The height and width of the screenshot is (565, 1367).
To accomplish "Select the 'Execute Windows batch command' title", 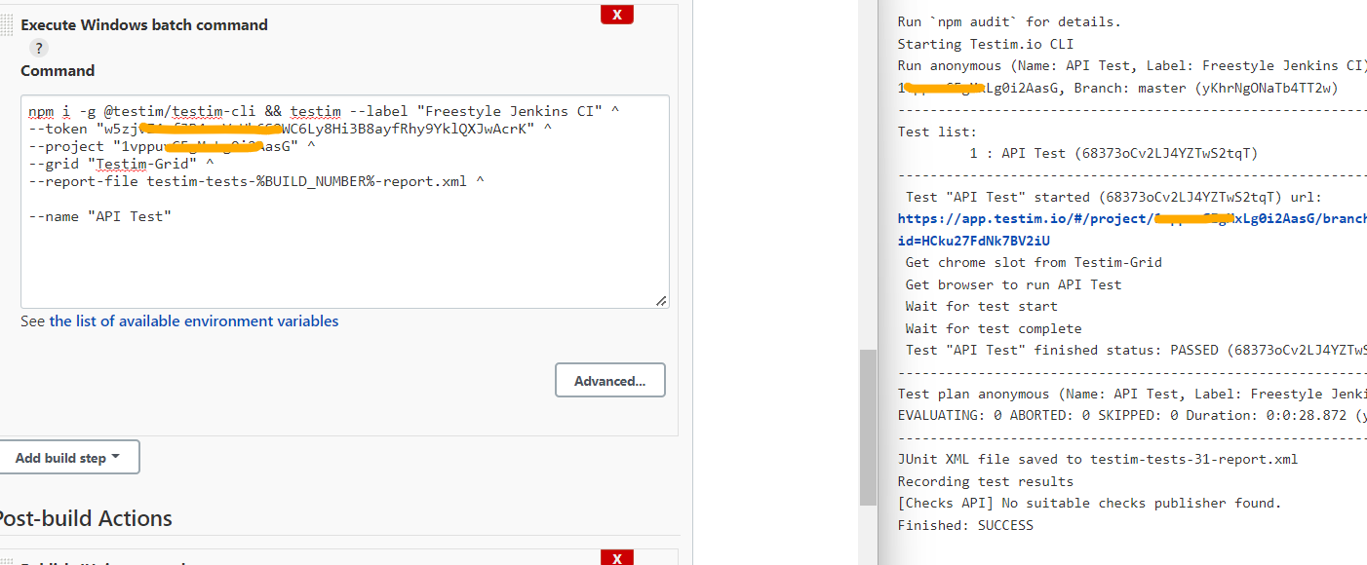I will [144, 25].
